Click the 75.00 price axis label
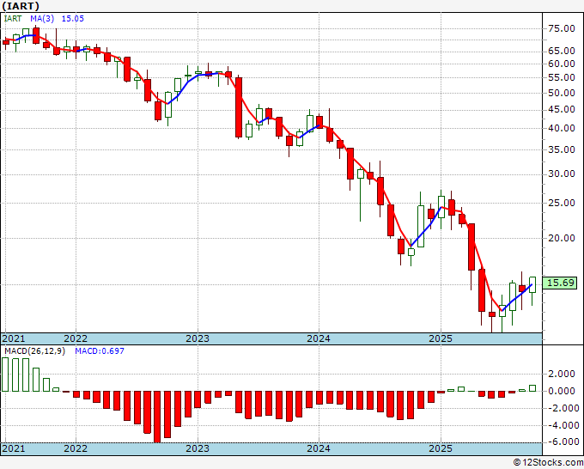 pos(562,28)
